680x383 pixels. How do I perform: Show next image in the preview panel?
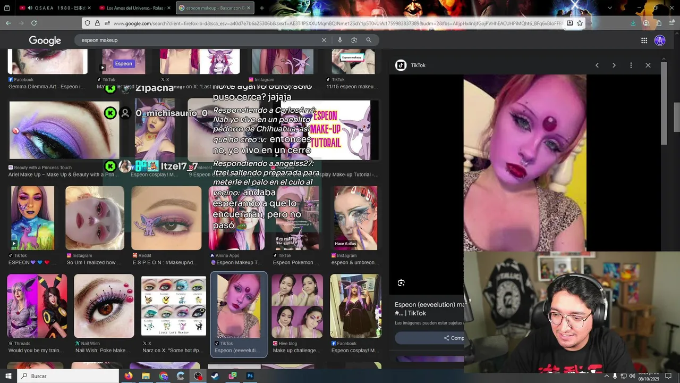(x=614, y=65)
